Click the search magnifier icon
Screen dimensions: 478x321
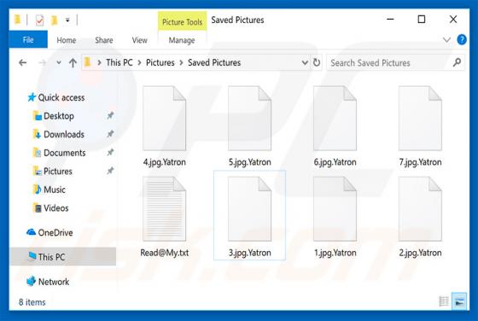457,62
